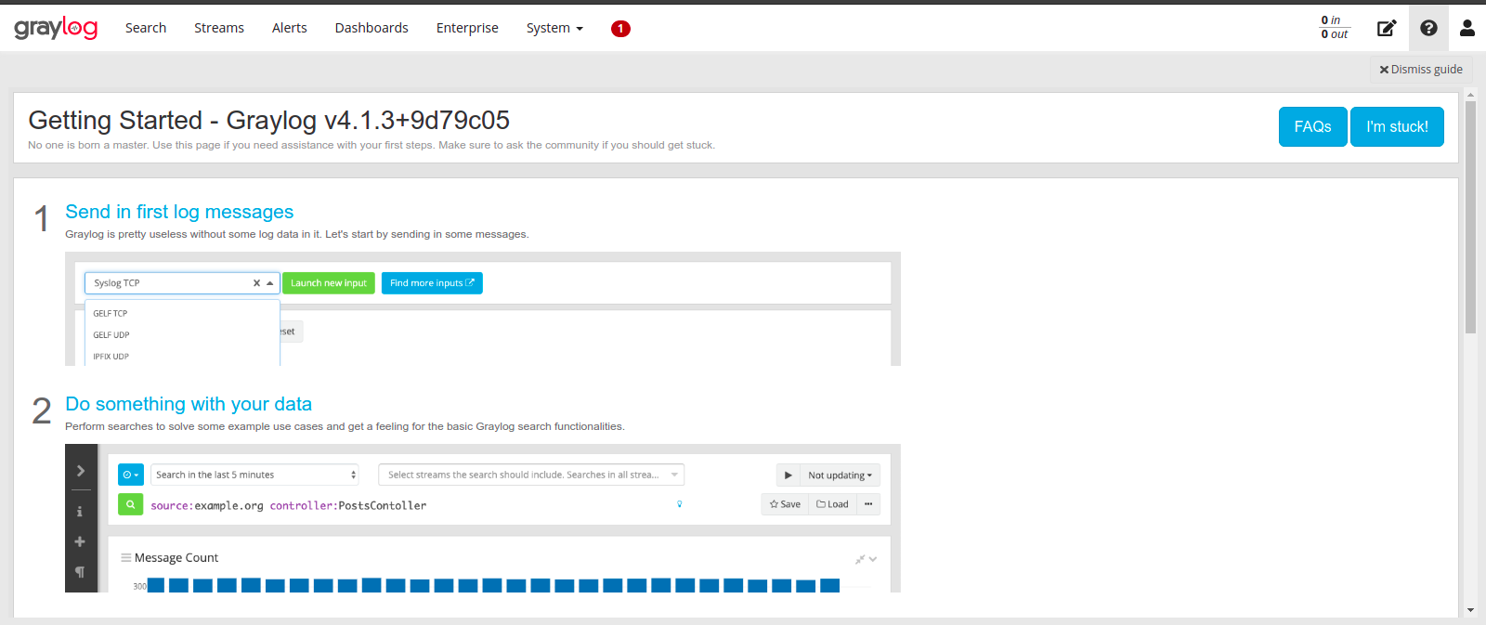Open the Streams page

[219, 28]
